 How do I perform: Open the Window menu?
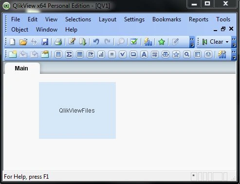(47, 30)
